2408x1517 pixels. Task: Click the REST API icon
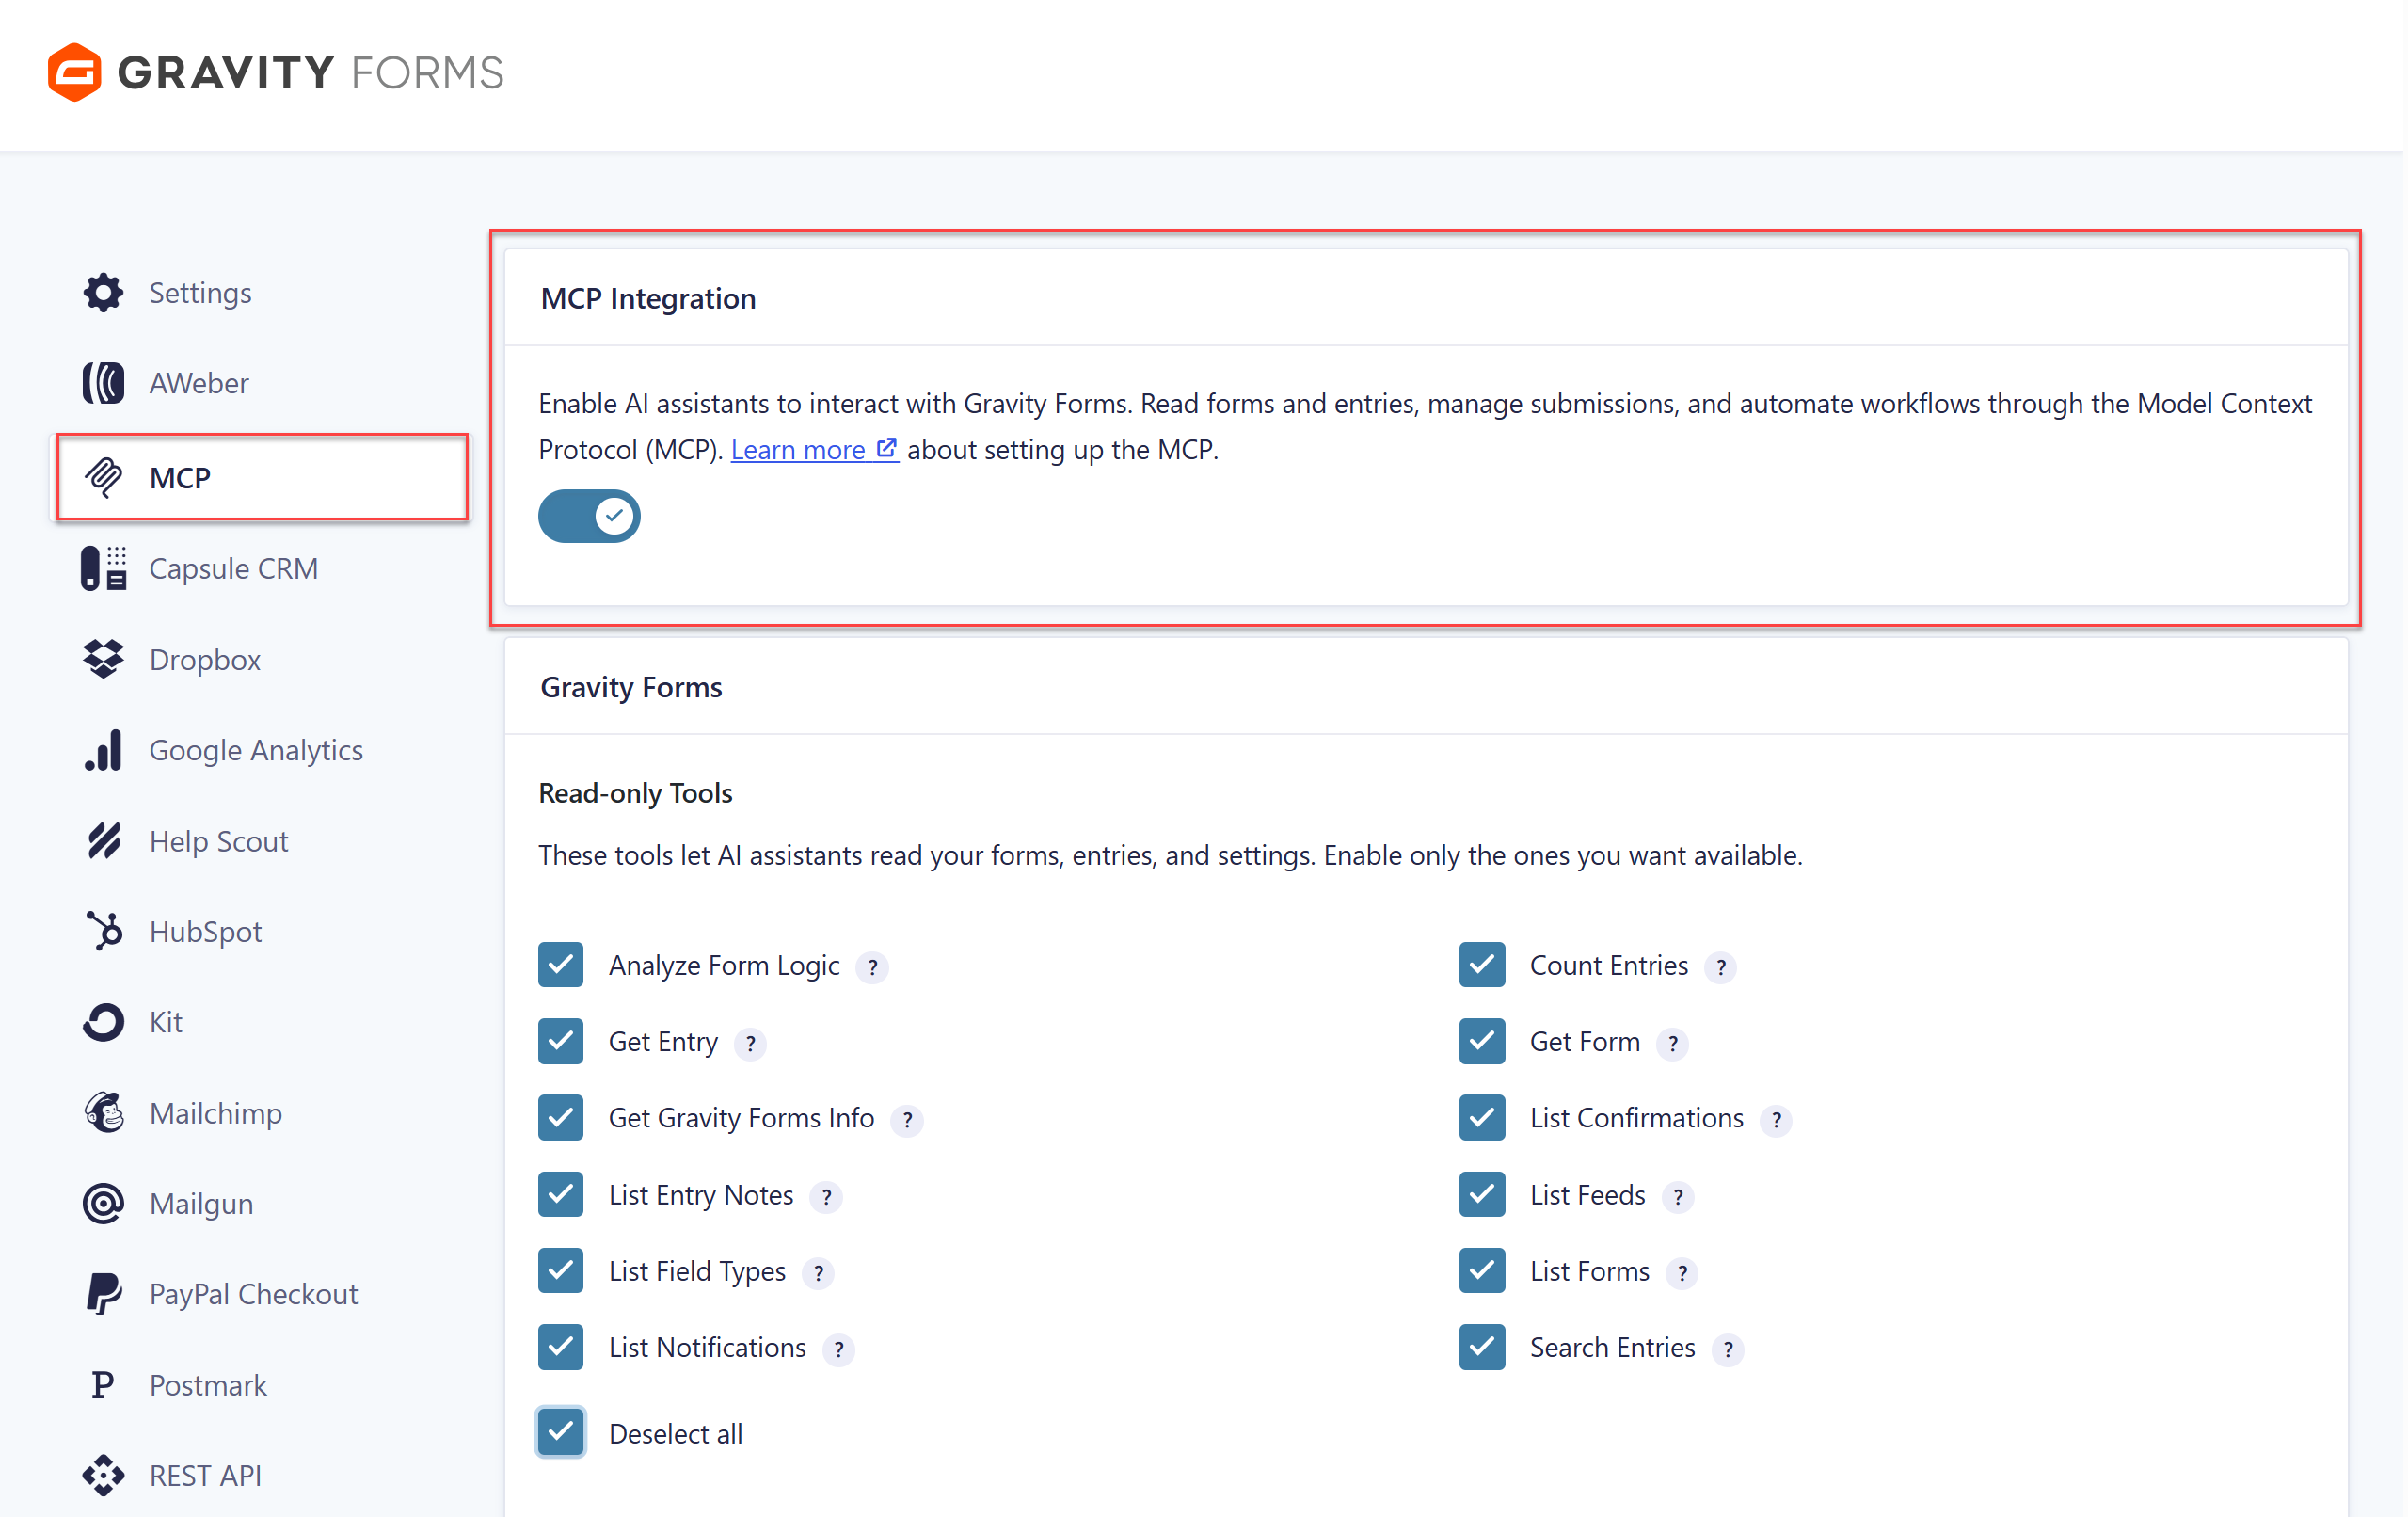pos(103,1475)
